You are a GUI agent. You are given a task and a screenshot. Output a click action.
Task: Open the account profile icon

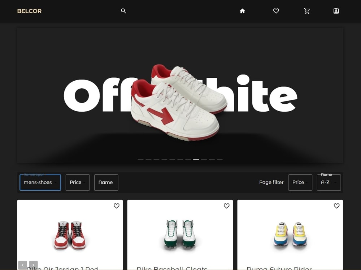(336, 11)
